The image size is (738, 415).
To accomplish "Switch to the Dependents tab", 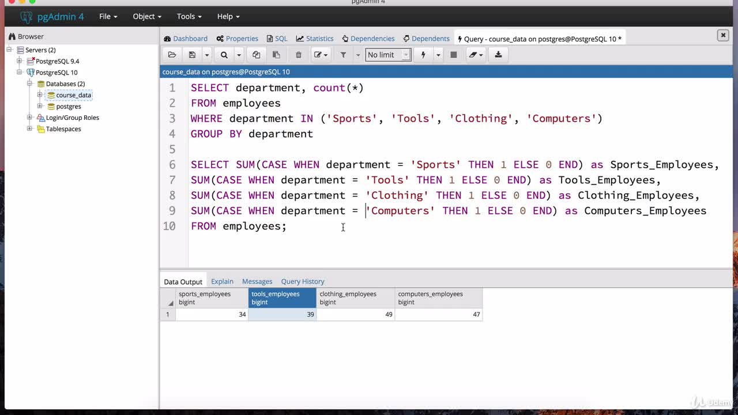I will click(x=427, y=39).
